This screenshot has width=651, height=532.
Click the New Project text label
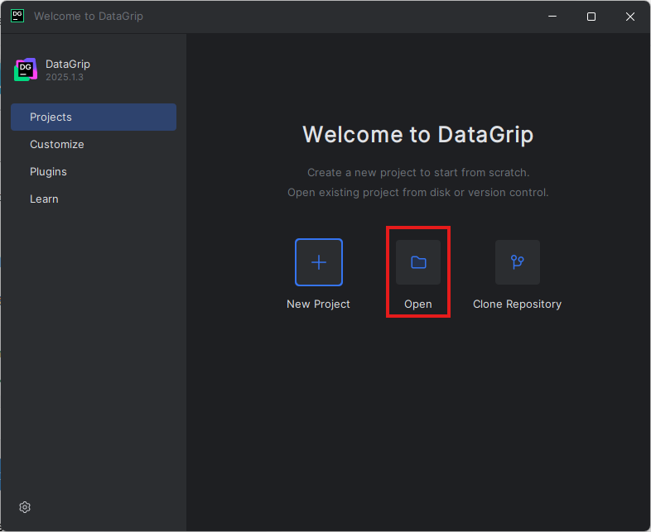(318, 304)
